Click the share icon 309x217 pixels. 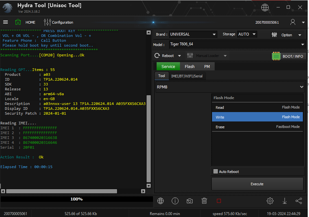[x=299, y=201]
